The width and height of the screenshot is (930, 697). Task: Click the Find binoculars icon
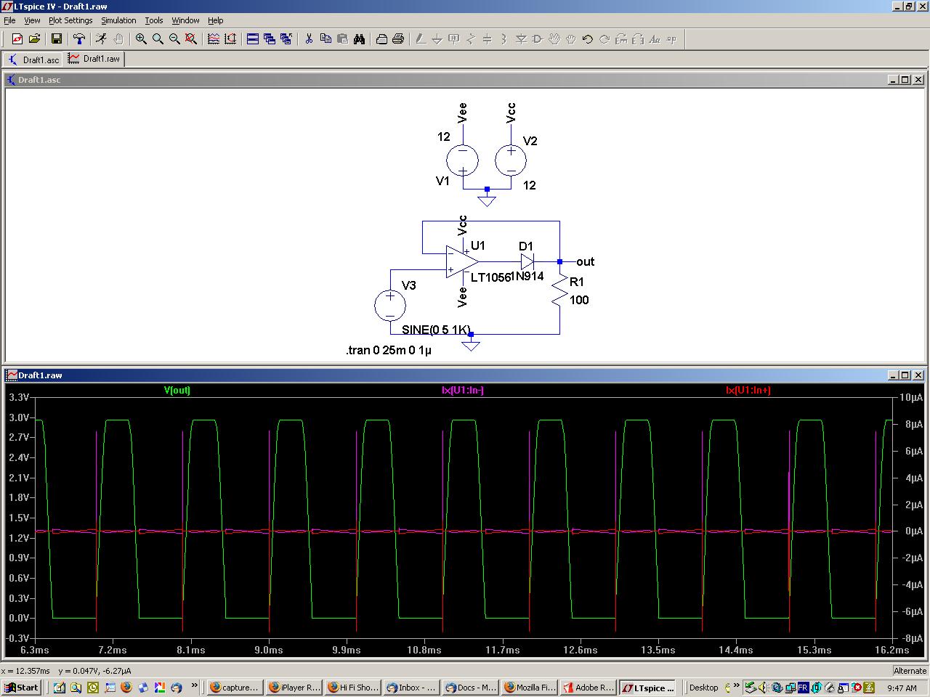coord(359,39)
